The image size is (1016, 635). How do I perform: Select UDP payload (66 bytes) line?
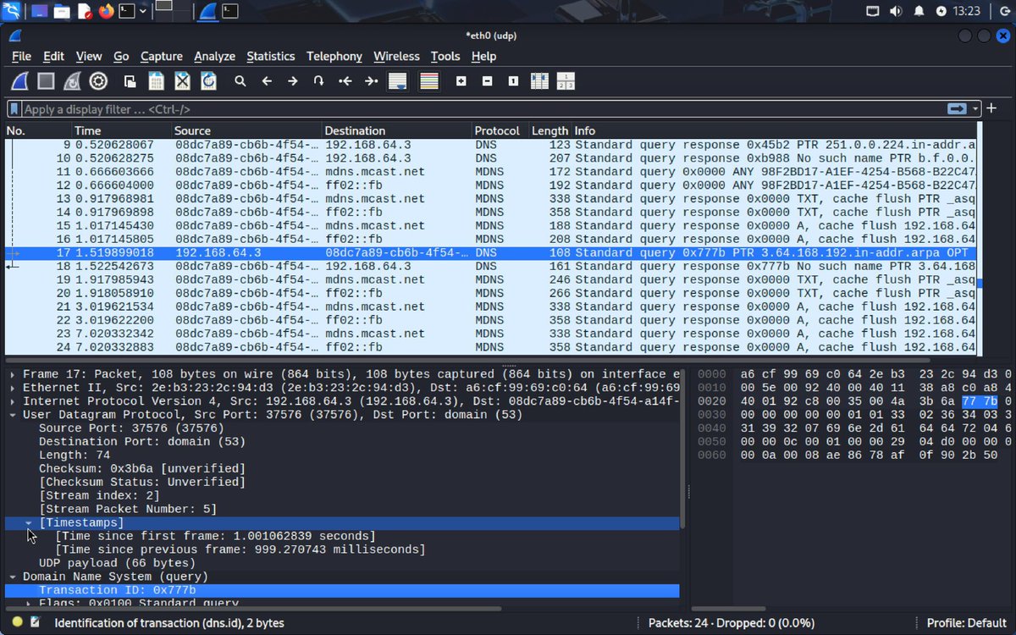click(x=117, y=563)
